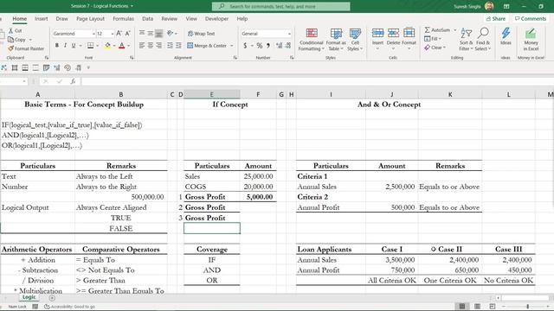Decrease decimal places
This screenshot has height=311, width=554.
288,46
